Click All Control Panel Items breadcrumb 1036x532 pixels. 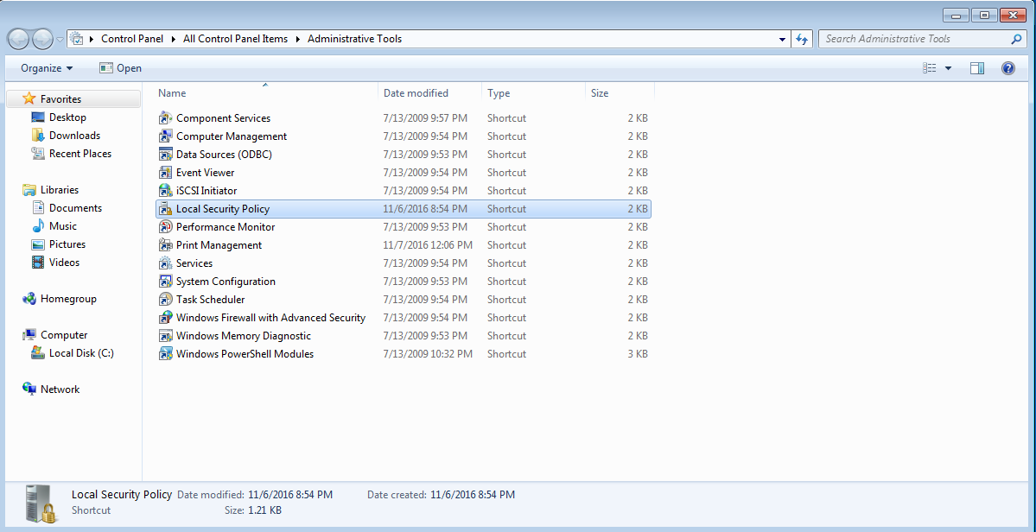pyautogui.click(x=235, y=39)
